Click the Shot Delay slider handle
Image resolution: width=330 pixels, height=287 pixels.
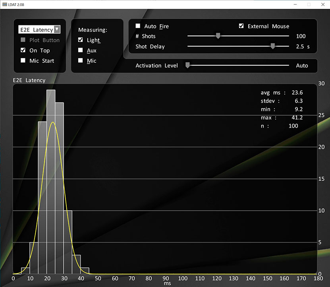coord(272,46)
